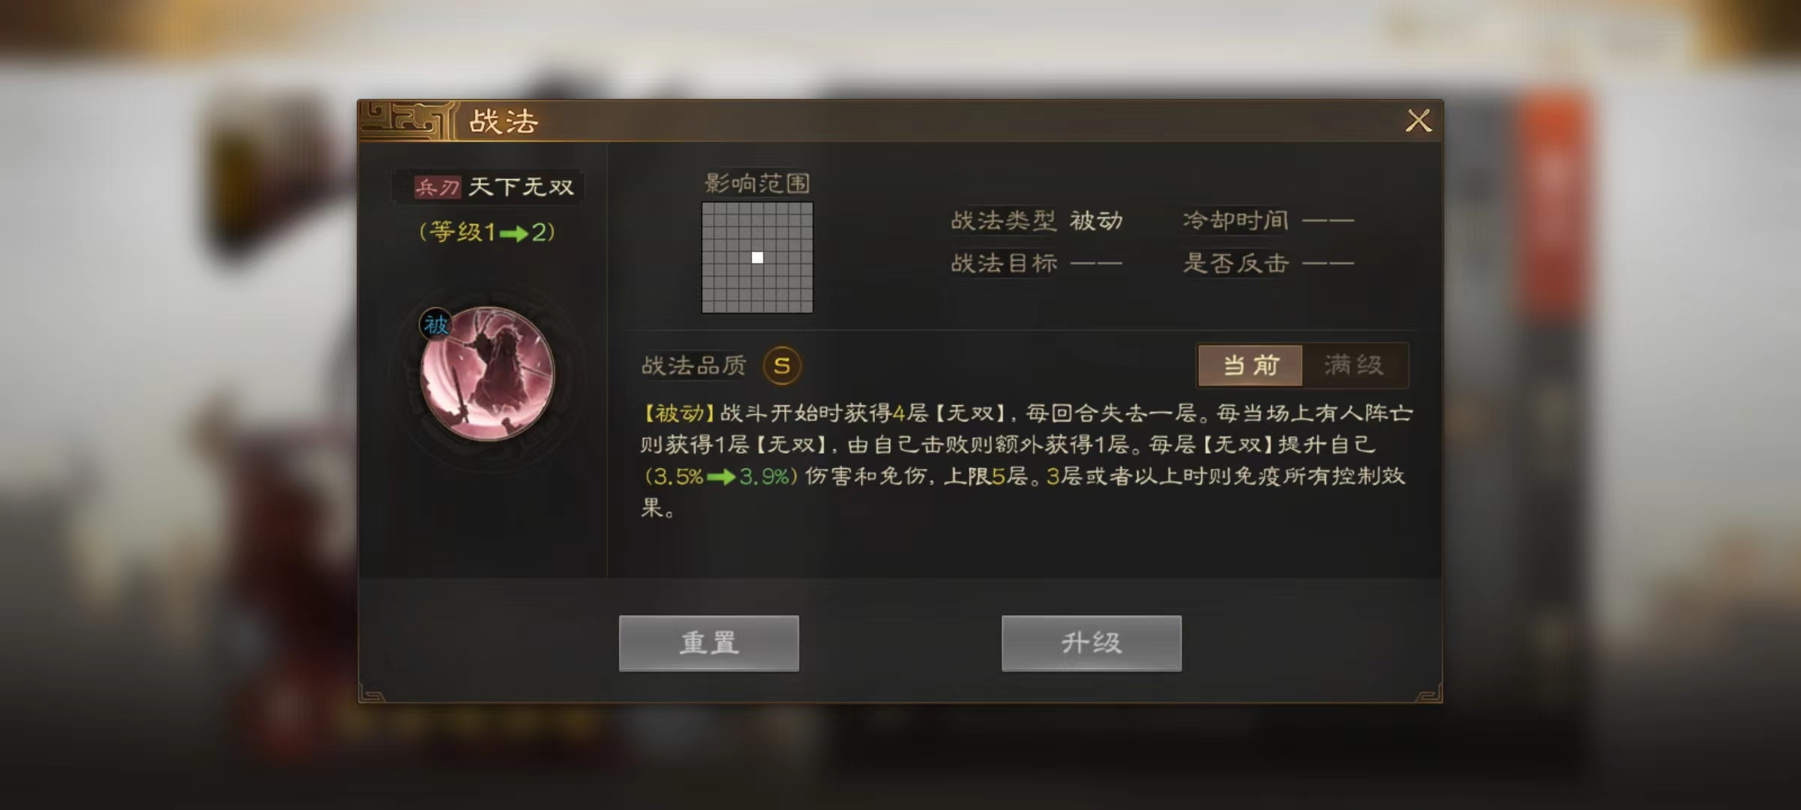Click the 战法类型 被动 field

pos(1037,220)
